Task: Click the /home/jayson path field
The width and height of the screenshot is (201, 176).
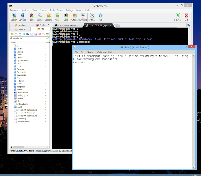Action: click(x=28, y=38)
